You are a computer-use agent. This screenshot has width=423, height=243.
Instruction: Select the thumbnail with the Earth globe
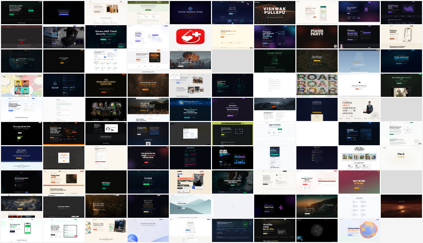(x=190, y=12)
